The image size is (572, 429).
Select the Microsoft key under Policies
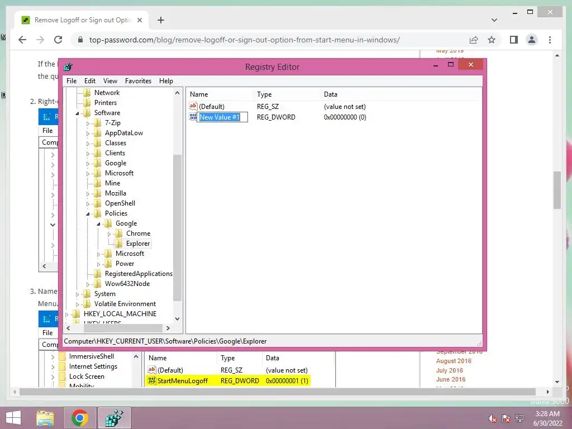pyautogui.click(x=130, y=254)
